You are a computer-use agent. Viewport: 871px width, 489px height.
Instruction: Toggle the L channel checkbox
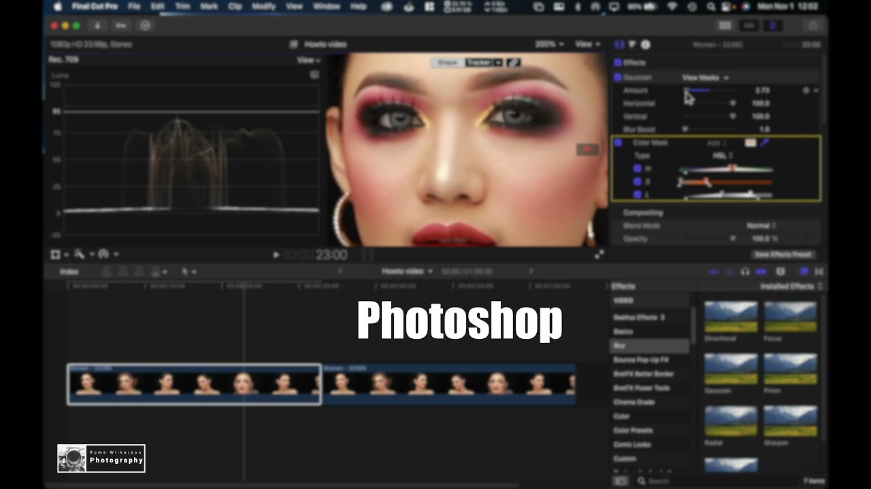[638, 195]
